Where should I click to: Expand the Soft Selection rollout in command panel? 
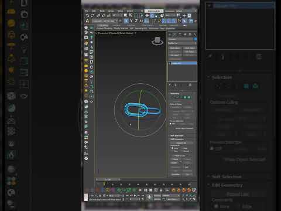pos(177,135)
